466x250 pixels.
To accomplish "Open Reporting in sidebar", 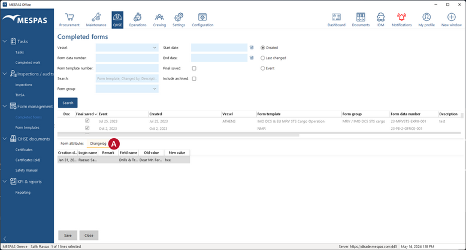I will click(x=23, y=193).
